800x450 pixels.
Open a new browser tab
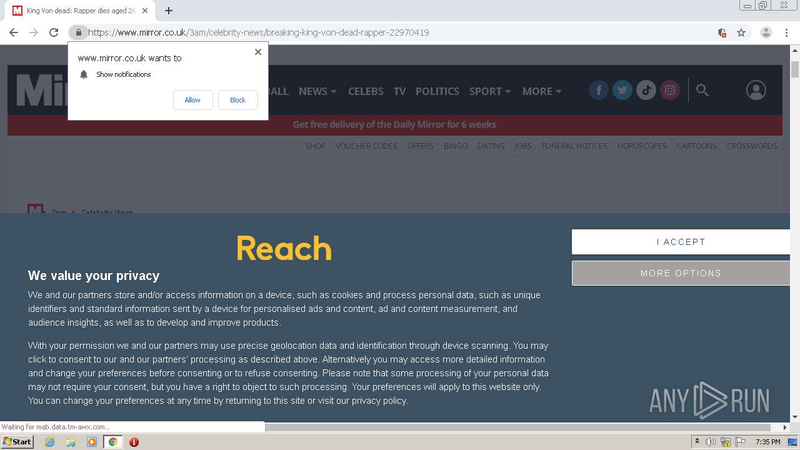[x=169, y=11]
